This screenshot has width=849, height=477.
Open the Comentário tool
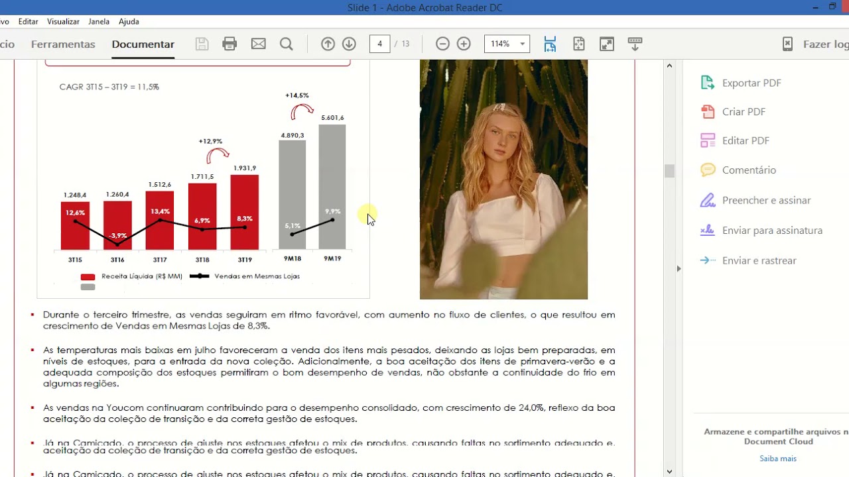pyautogui.click(x=738, y=170)
